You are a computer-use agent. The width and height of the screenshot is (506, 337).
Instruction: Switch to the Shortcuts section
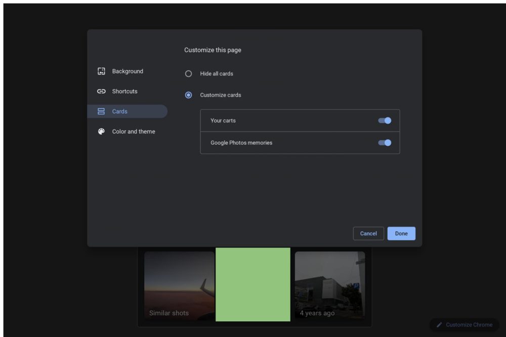[124, 92]
